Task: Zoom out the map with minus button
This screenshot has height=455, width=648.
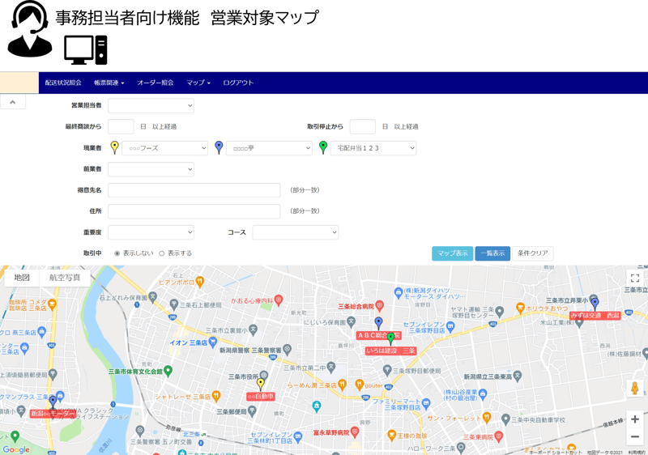Action: pyautogui.click(x=635, y=436)
